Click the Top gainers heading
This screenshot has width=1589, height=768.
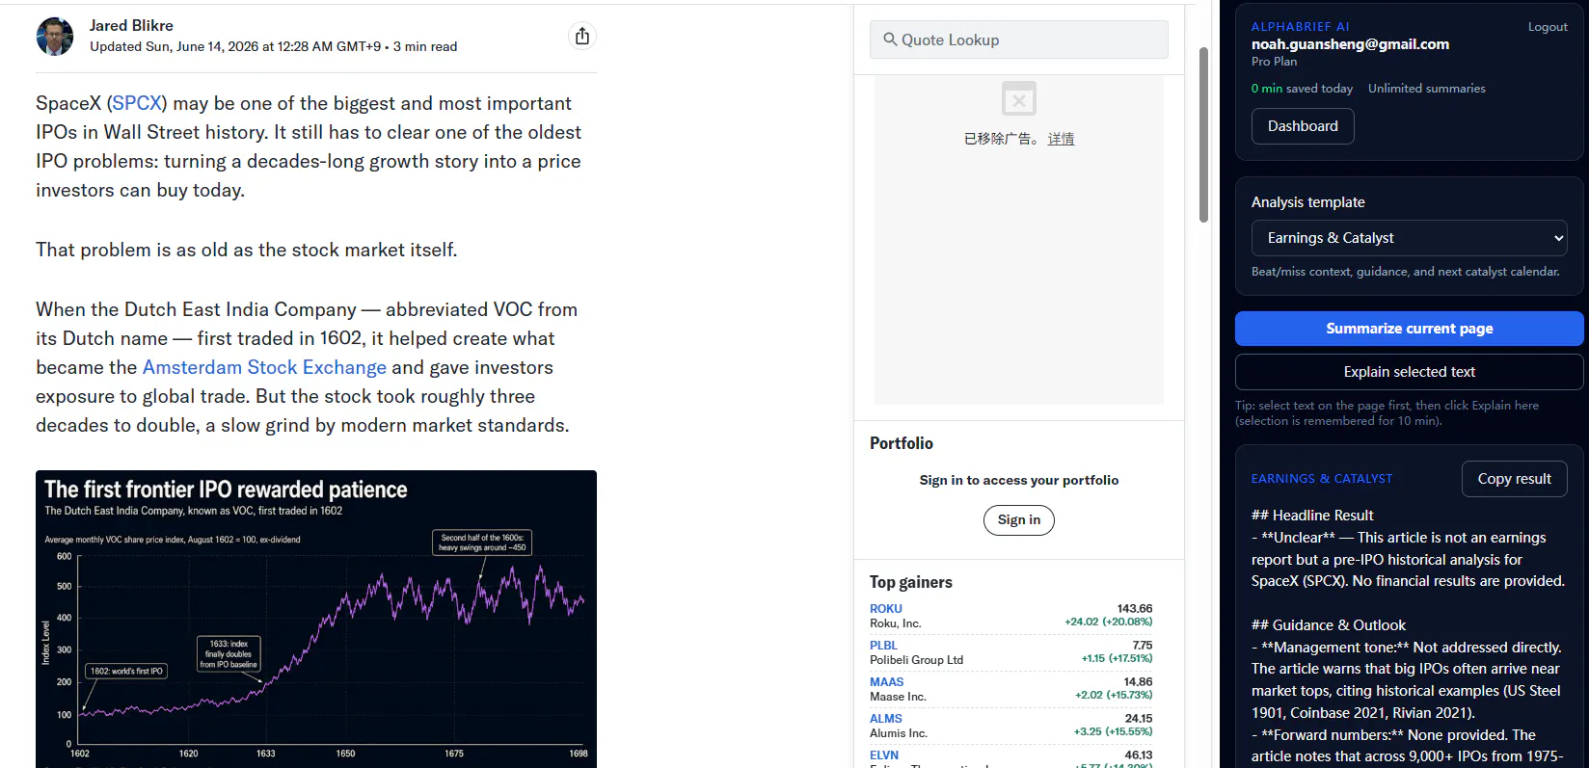[911, 582]
